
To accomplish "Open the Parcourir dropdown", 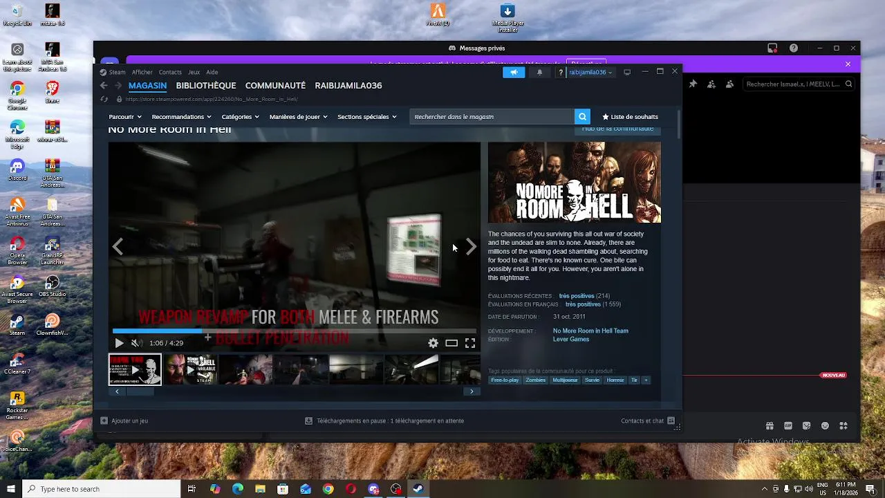I will pyautogui.click(x=125, y=117).
